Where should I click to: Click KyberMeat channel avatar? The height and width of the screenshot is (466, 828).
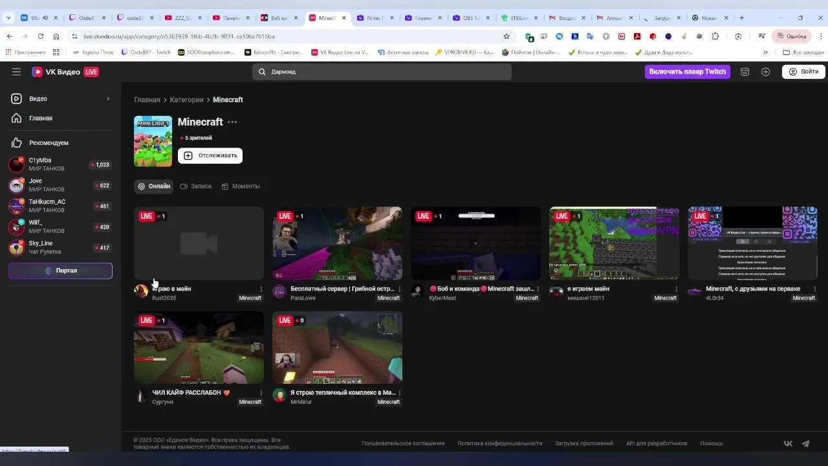click(x=418, y=291)
